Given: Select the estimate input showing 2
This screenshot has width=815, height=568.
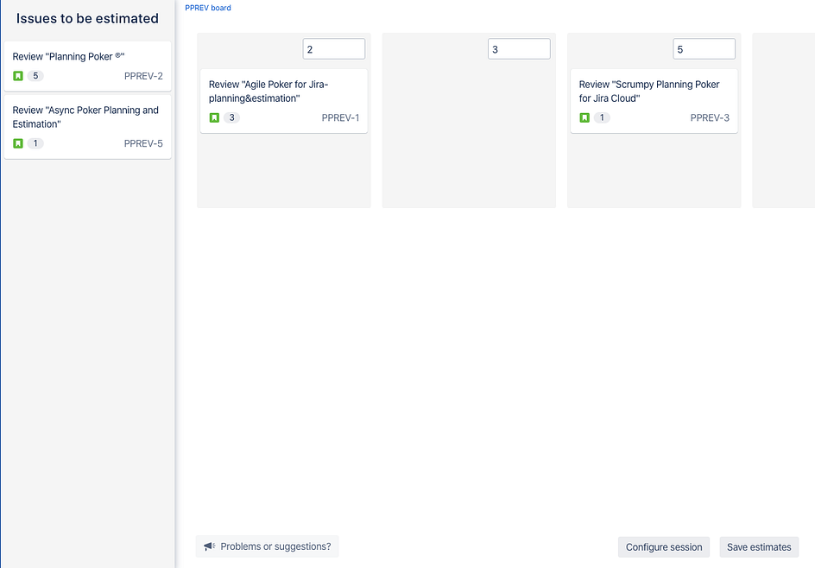Looking at the screenshot, I should pyautogui.click(x=333, y=48).
